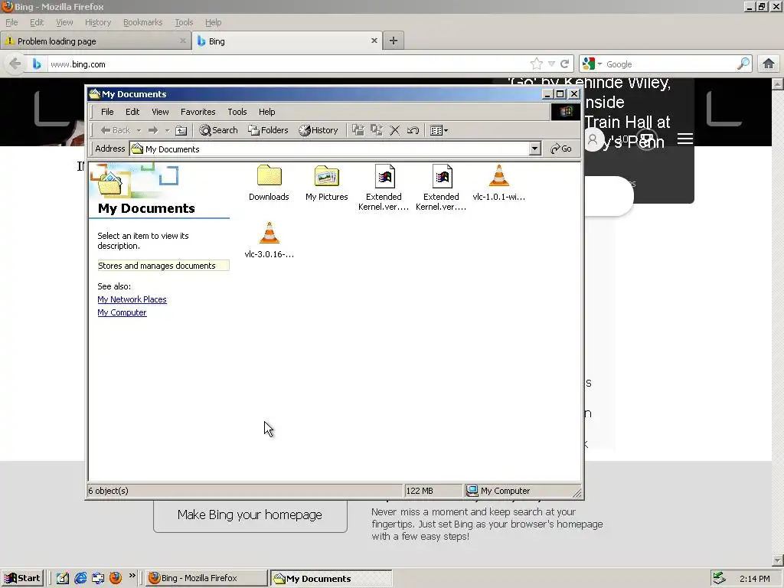Switch to the Bing tab
Image resolution: width=784 pixels, height=588 pixels.
[x=287, y=41]
